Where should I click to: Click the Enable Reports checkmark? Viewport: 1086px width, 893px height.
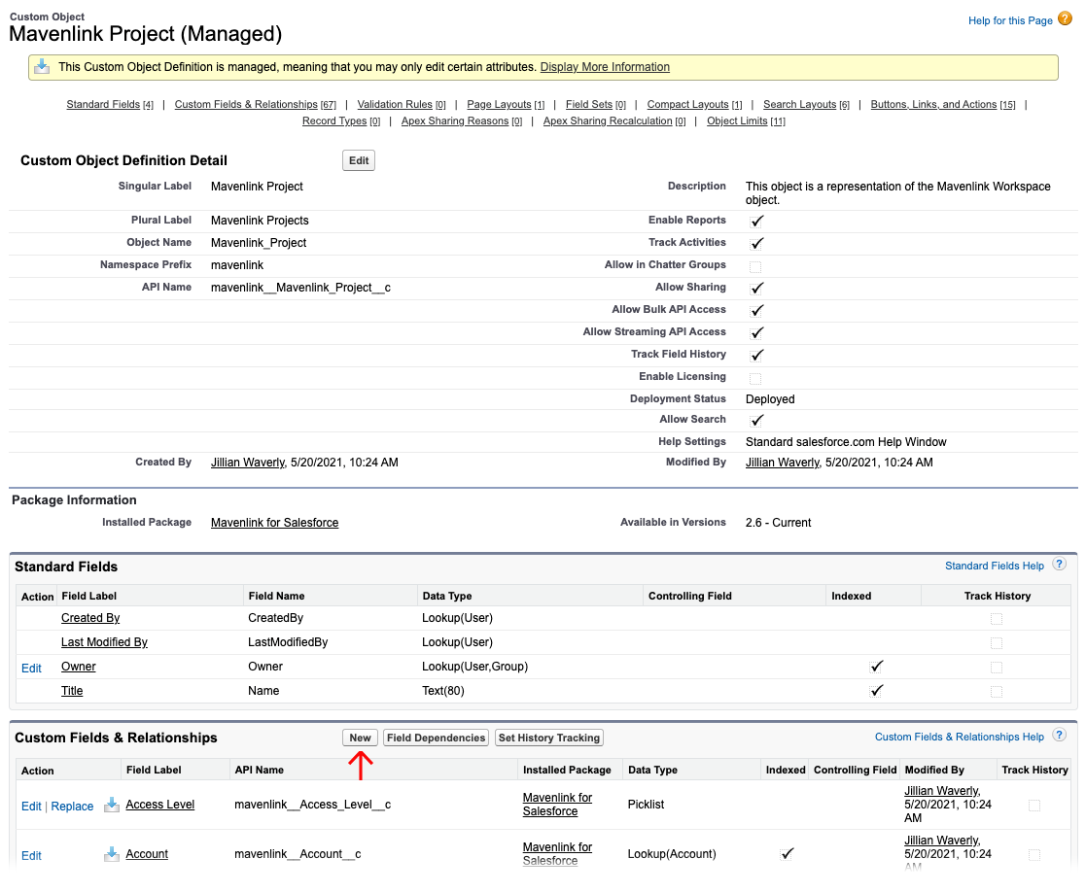click(x=757, y=221)
